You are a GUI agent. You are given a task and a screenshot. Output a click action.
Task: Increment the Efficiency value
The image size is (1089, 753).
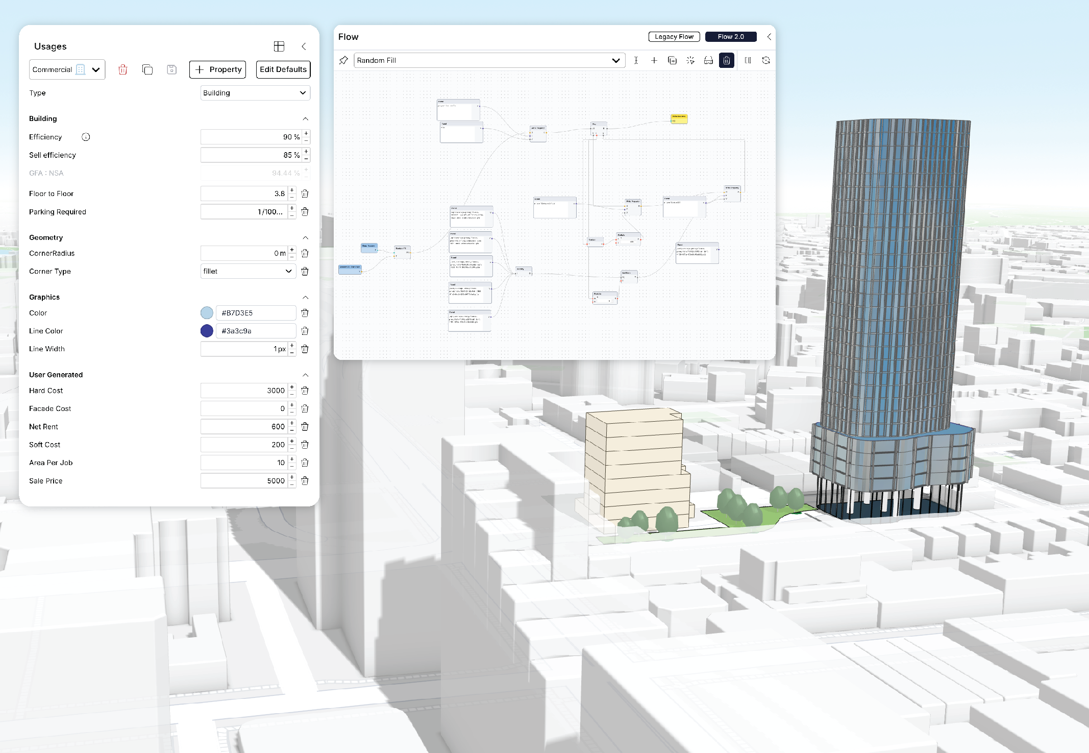click(x=306, y=134)
